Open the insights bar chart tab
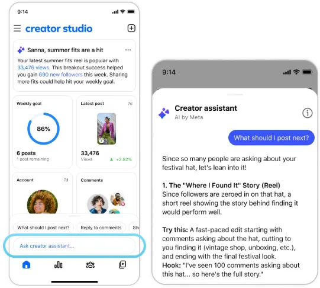The width and height of the screenshot is (320, 288). coord(59,265)
